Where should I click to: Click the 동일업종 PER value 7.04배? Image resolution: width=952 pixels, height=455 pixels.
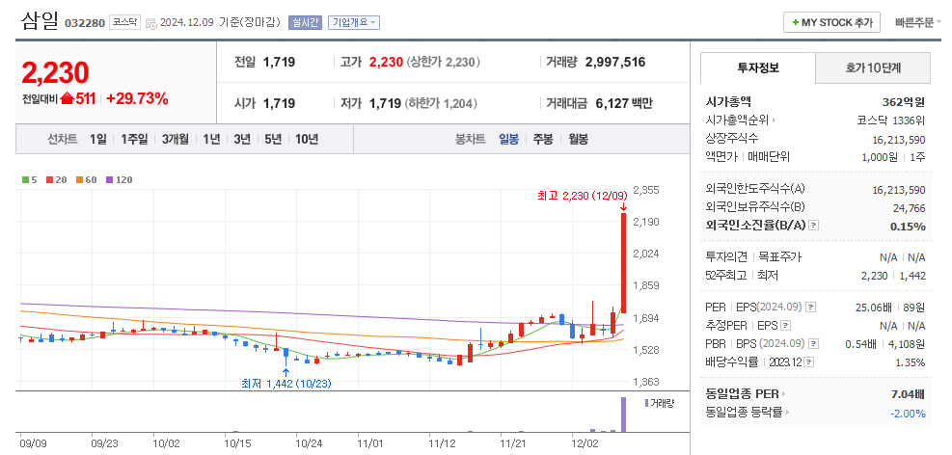(x=908, y=394)
